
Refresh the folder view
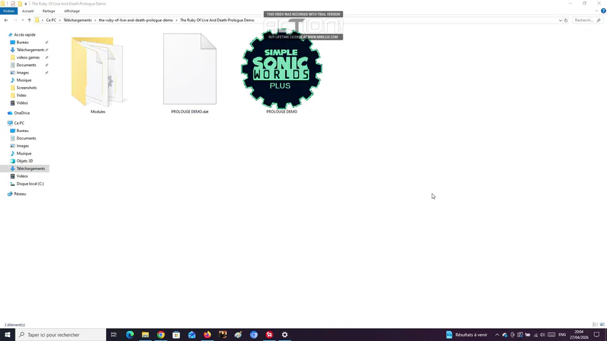pyautogui.click(x=566, y=20)
